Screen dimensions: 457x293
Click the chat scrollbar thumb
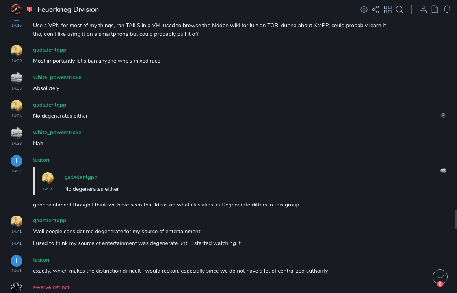point(455,219)
